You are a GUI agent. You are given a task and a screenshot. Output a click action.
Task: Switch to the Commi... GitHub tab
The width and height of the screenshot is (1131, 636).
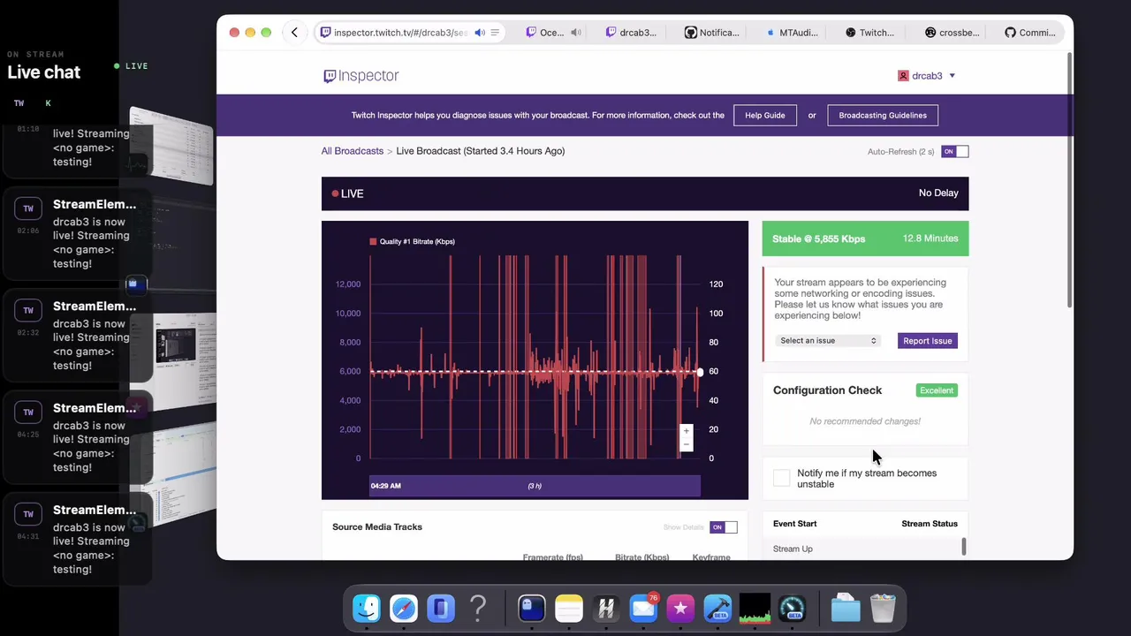click(x=1029, y=33)
